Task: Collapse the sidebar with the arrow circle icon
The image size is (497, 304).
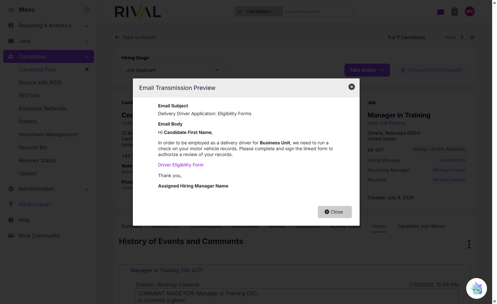Action: (87, 10)
